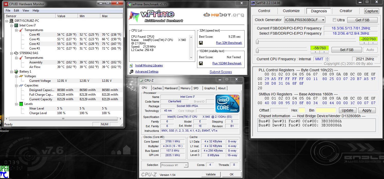Collapse the Battery 1 Capacities node
Image resolution: width=384 pixels, height=179 pixels.
click(16, 85)
